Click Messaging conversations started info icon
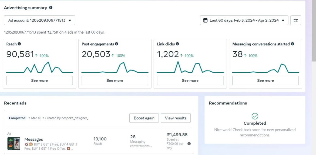The width and height of the screenshot is (316, 155). (293, 44)
